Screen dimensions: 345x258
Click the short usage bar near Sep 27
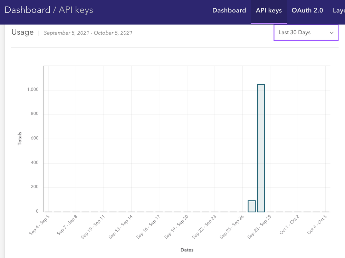coord(252,206)
